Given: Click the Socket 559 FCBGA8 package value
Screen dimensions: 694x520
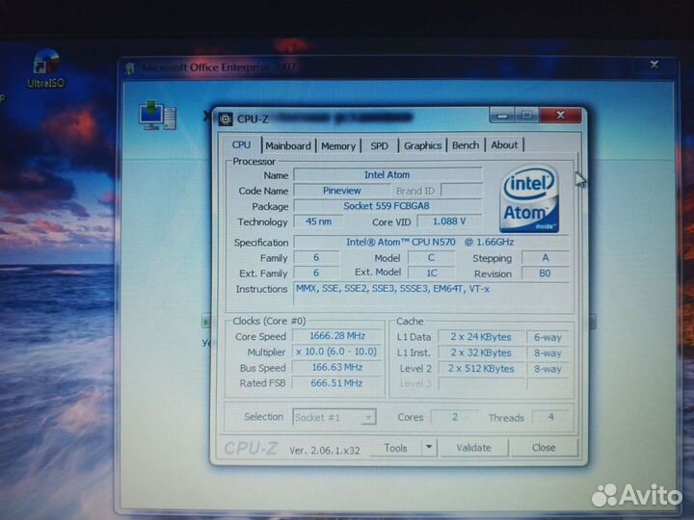Looking at the screenshot, I should 387,206.
